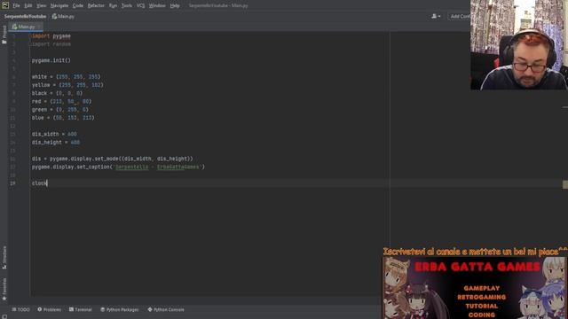Click the 'white = (255, 255, 255)' line
Viewport: 568px width, 319px height.
point(66,77)
